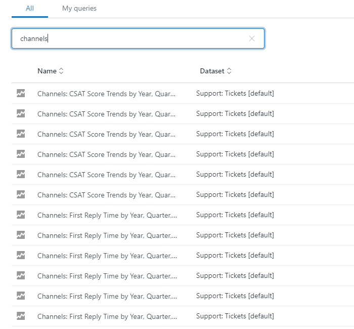This screenshot has height=329, width=354.
Task: Clear the channels search text with X
Action: [252, 38]
